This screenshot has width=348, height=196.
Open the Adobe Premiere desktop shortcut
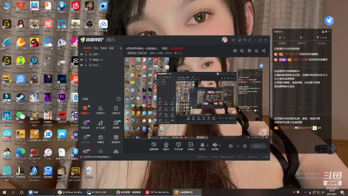tap(62, 99)
